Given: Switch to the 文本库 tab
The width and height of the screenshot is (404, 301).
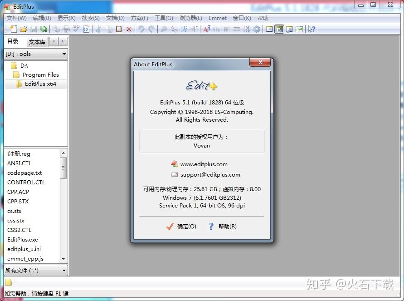Looking at the screenshot, I should click(x=37, y=42).
